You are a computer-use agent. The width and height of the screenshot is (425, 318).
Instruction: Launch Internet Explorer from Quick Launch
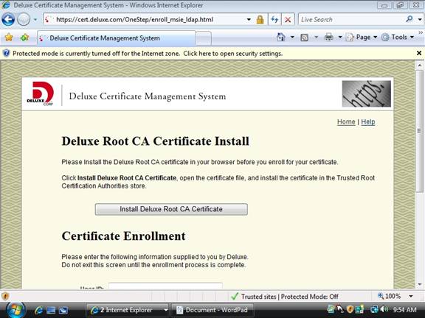(x=39, y=310)
